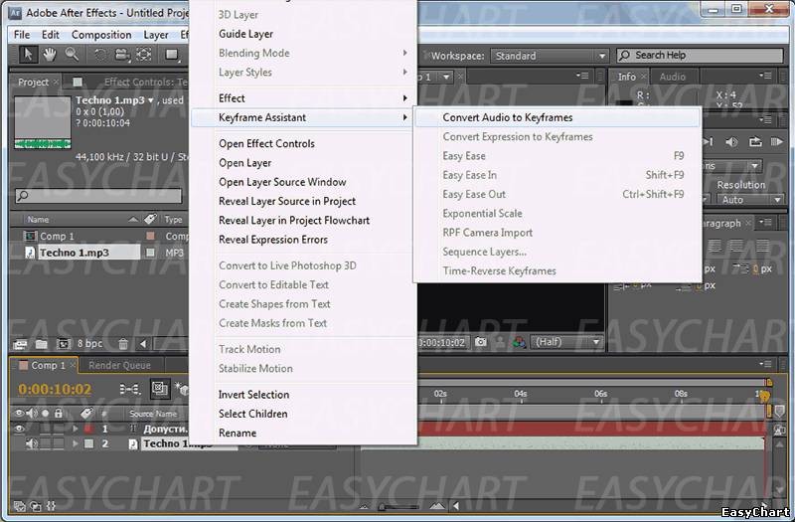Select Open Effect Controls menu item

tap(266, 143)
